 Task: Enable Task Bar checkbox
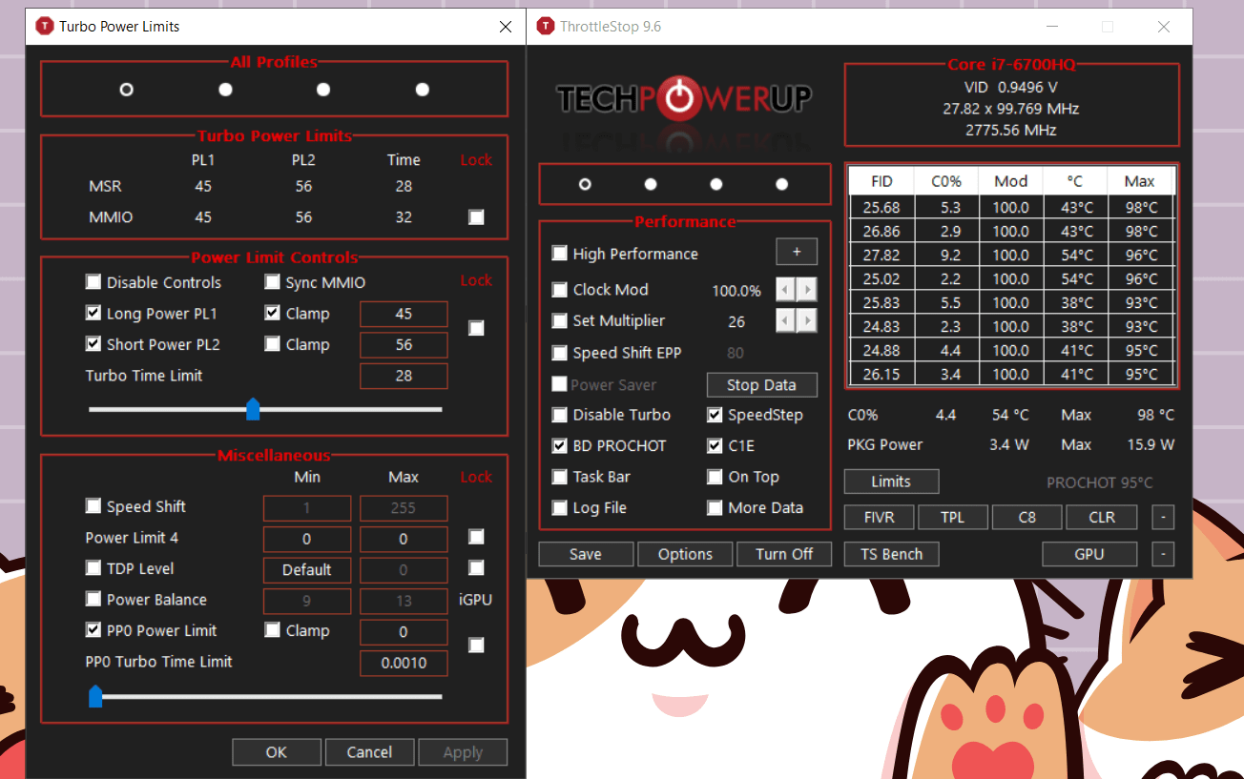560,477
